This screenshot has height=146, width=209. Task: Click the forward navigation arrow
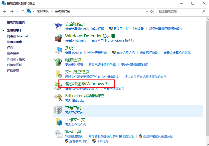click(12, 11)
